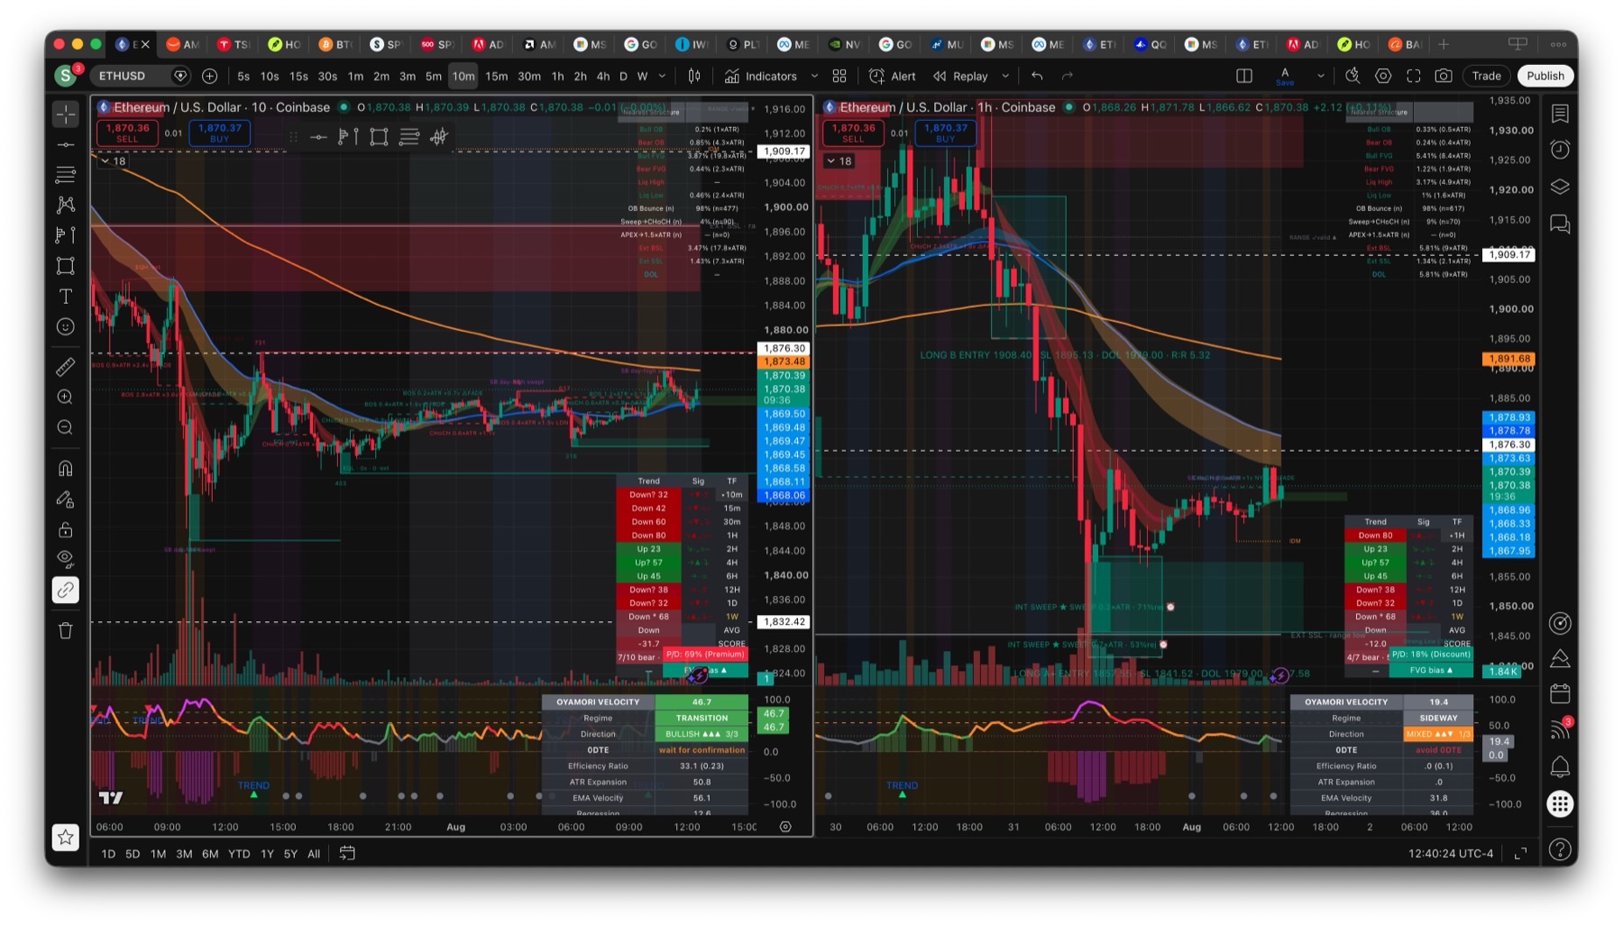Create an Alert
The width and height of the screenshot is (1623, 926).
893,76
